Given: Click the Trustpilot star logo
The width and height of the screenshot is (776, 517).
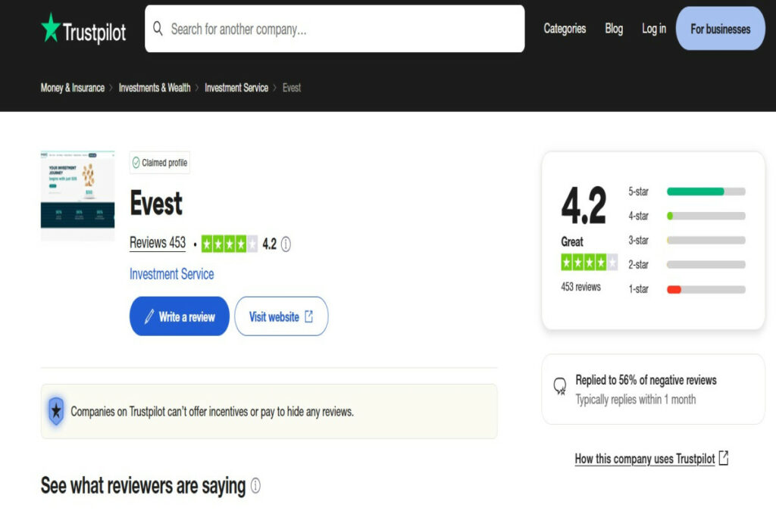Looking at the screenshot, I should tap(51, 28).
